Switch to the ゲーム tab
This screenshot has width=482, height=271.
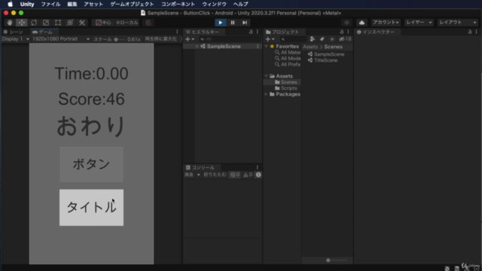(42, 32)
